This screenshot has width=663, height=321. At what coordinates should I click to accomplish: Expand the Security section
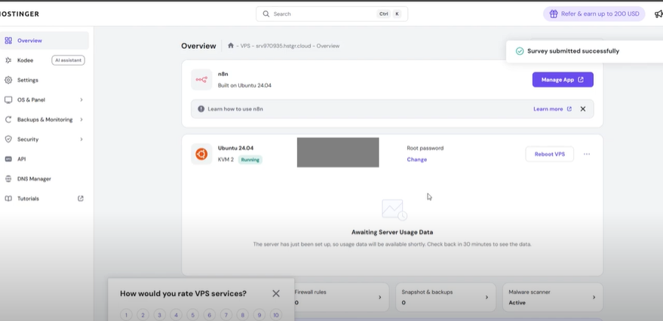click(x=45, y=139)
